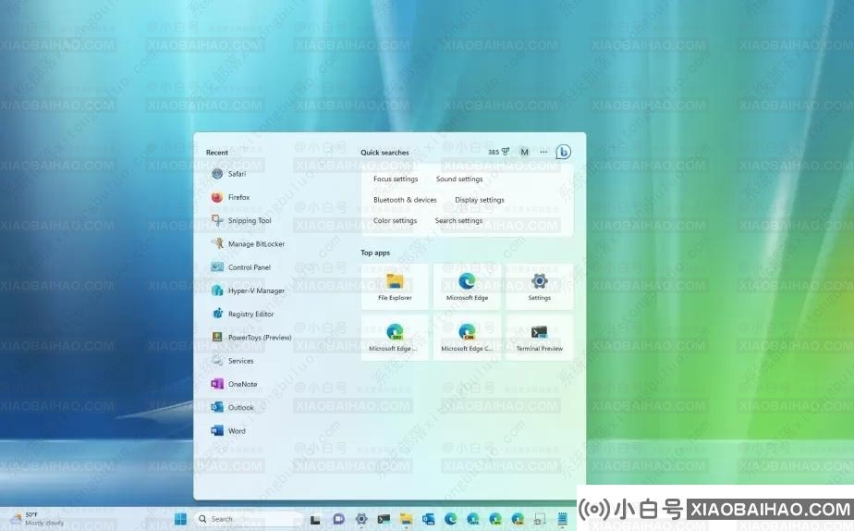Open the 385 rewards points badge
854x531 pixels.
point(499,152)
